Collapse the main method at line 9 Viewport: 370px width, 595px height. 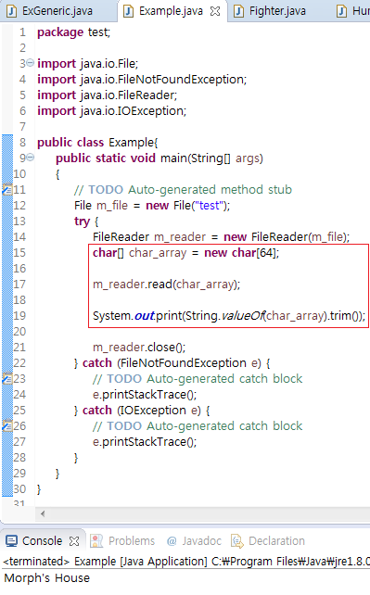[31, 157]
